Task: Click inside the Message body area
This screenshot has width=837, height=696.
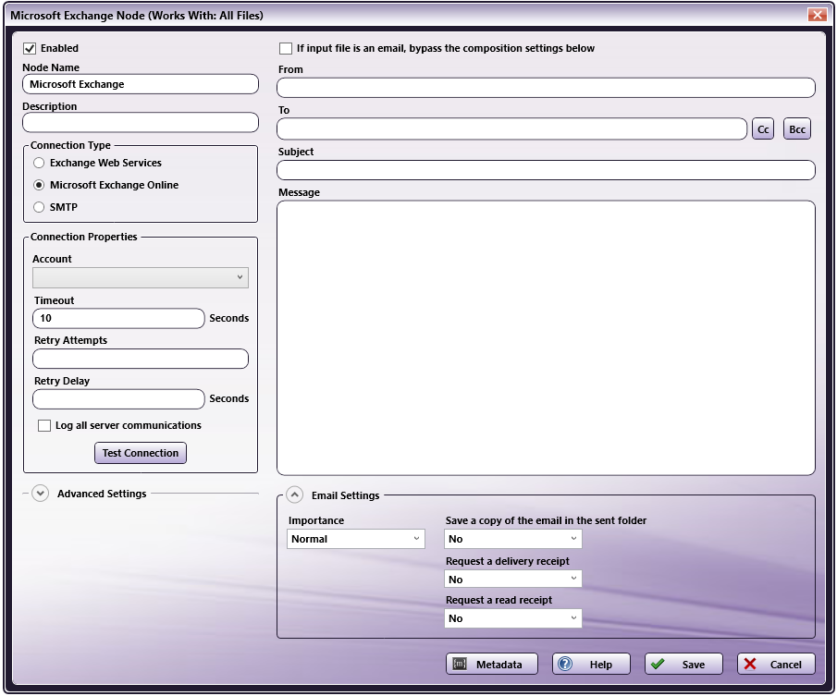Action: coord(546,338)
